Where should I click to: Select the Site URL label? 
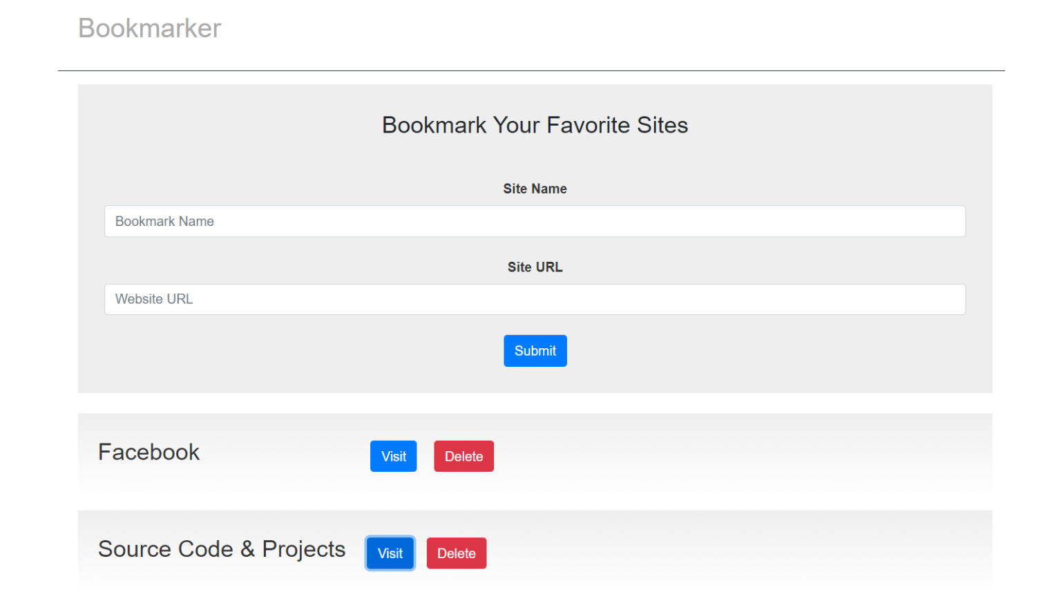point(535,267)
